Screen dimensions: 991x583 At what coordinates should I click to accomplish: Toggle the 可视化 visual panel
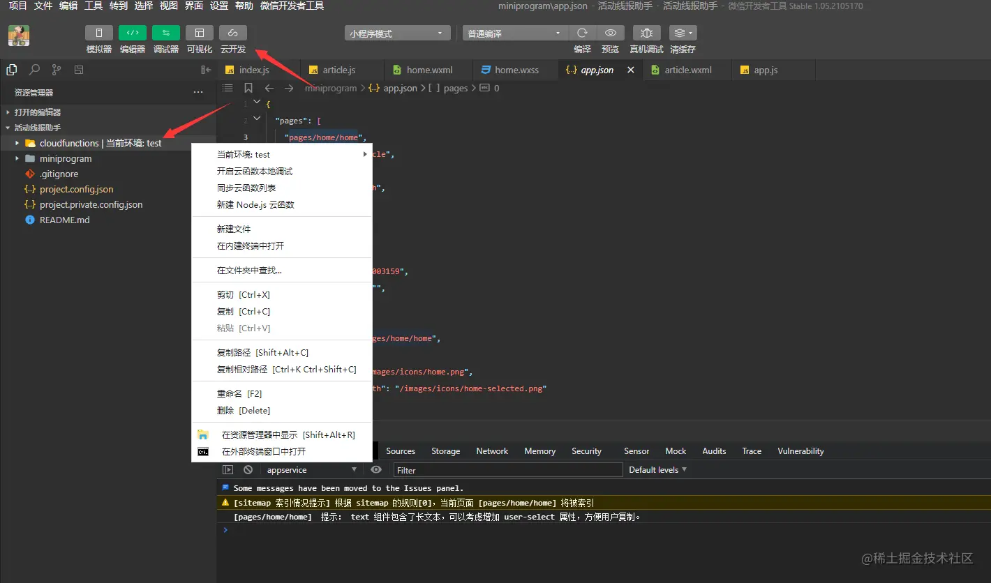point(200,33)
